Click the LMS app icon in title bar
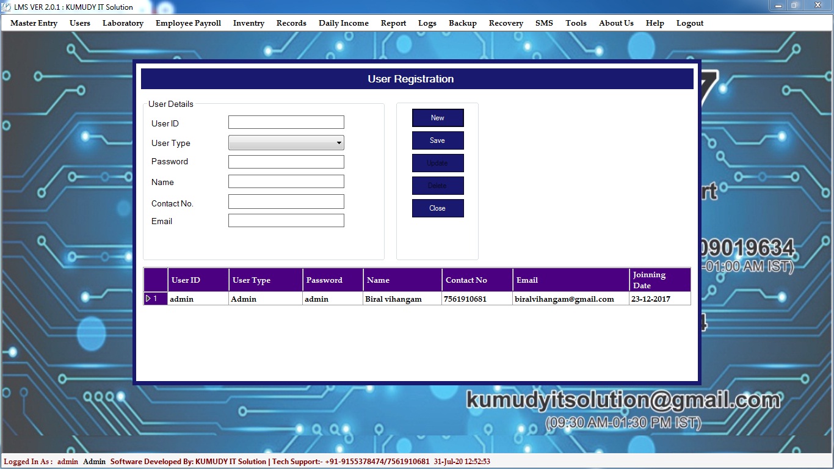 point(7,7)
